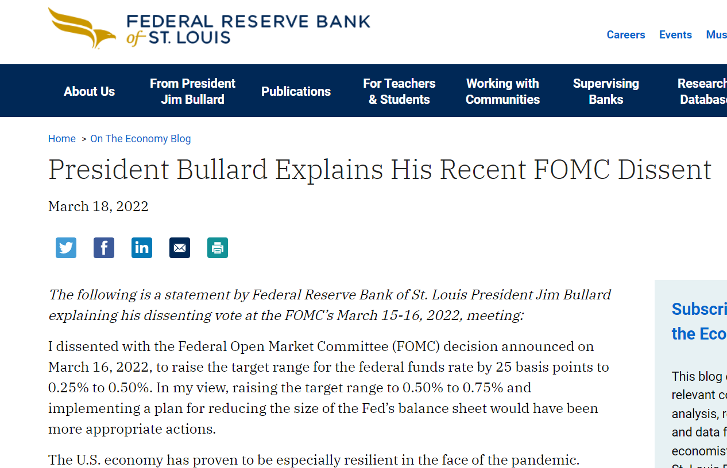Image resolution: width=727 pixels, height=468 pixels.
Task: Navigate to On The Economy Blog
Action: pyautogui.click(x=140, y=139)
